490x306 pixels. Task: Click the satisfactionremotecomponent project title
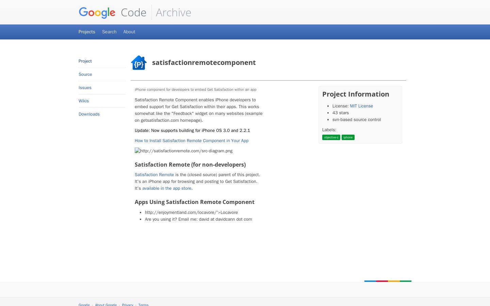click(x=204, y=63)
